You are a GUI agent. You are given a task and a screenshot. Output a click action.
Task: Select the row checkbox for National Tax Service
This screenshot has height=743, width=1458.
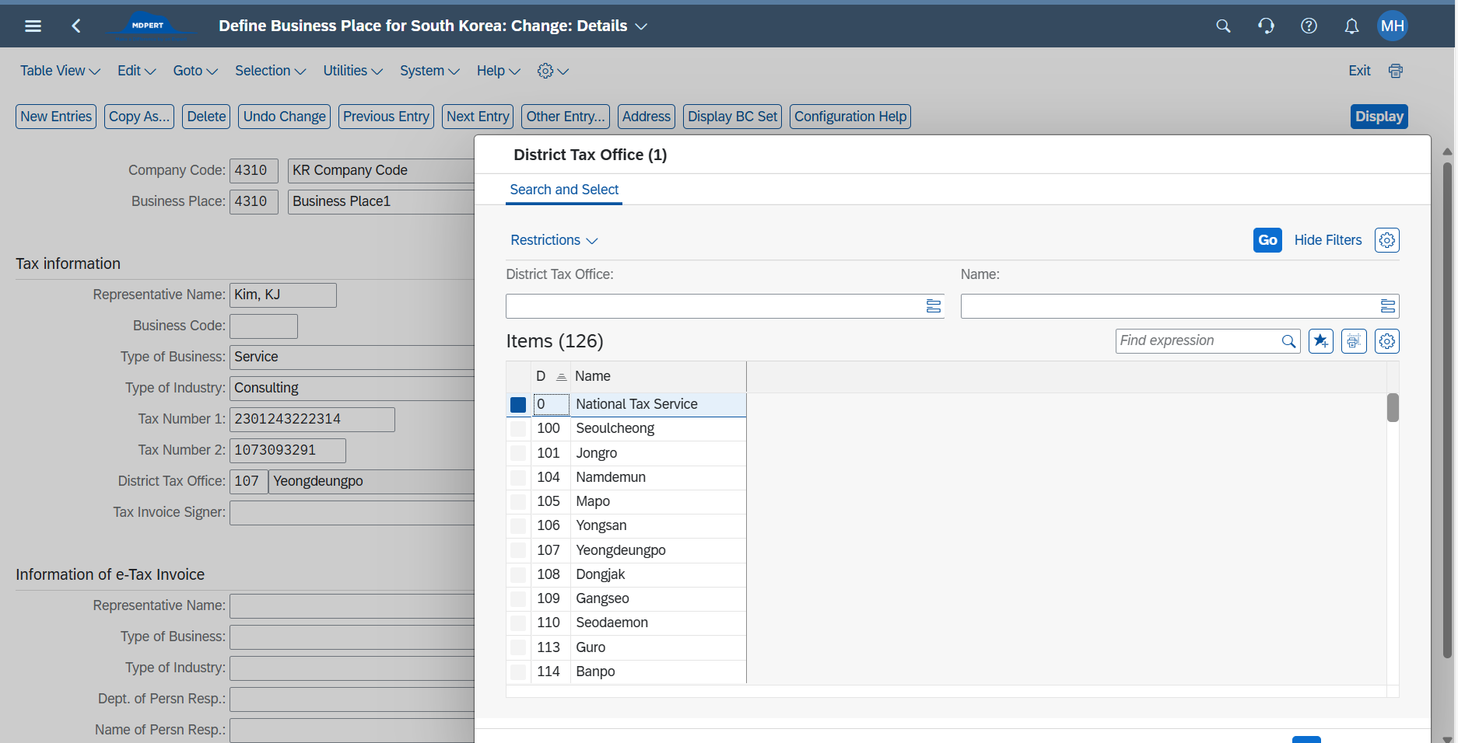click(x=518, y=405)
